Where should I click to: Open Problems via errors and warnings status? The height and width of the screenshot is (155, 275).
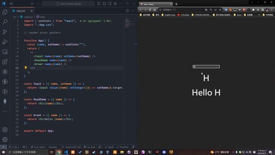click(14, 147)
